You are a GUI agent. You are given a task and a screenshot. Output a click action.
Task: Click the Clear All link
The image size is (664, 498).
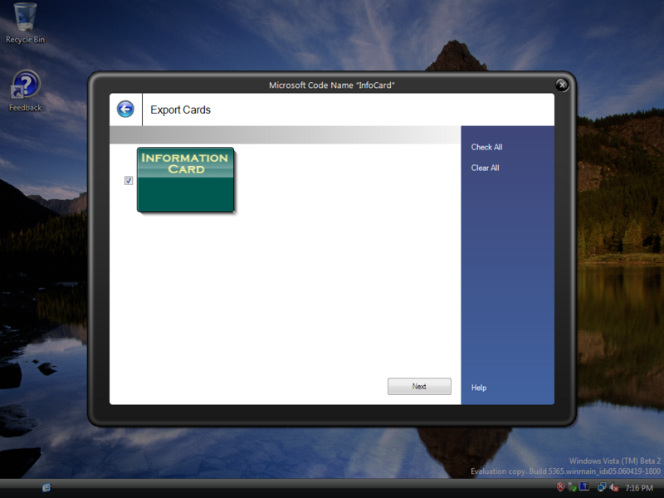485,168
